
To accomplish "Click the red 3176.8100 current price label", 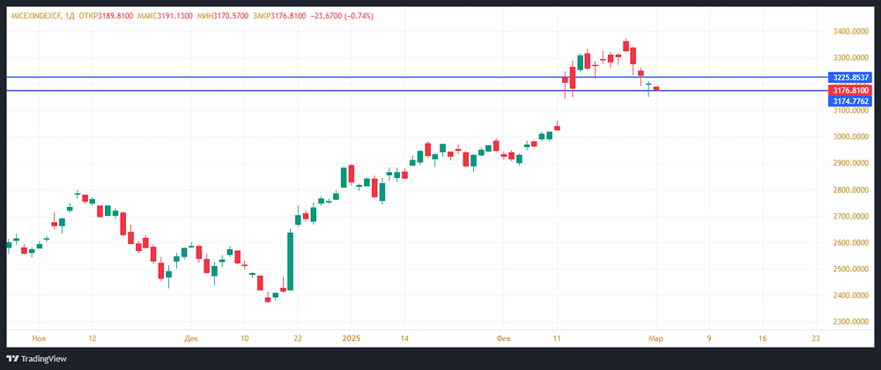I will click(x=850, y=90).
